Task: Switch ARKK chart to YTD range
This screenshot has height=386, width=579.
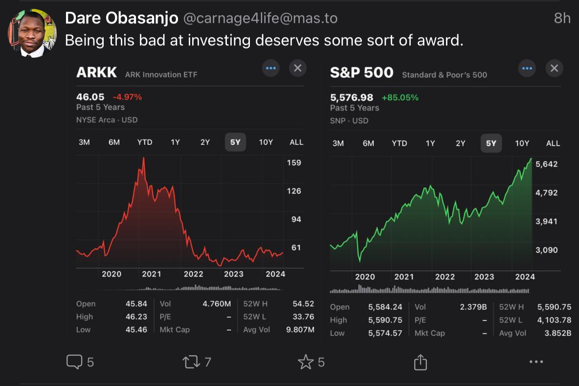Action: pos(145,142)
